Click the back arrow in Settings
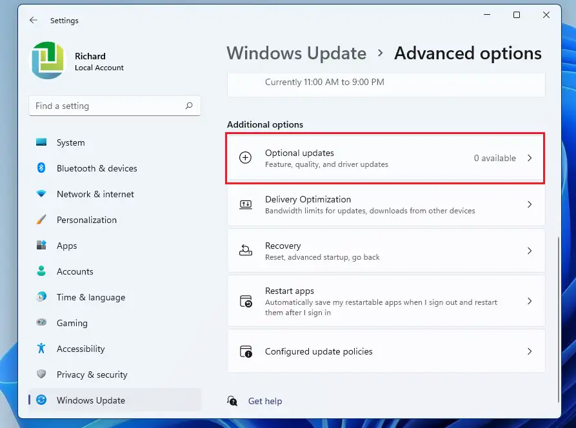 click(34, 20)
